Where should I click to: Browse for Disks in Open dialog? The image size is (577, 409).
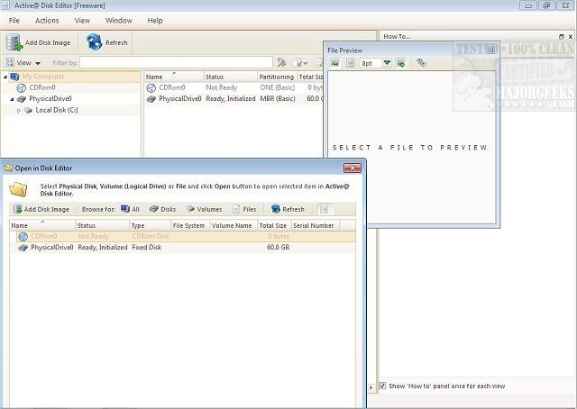[162, 209]
